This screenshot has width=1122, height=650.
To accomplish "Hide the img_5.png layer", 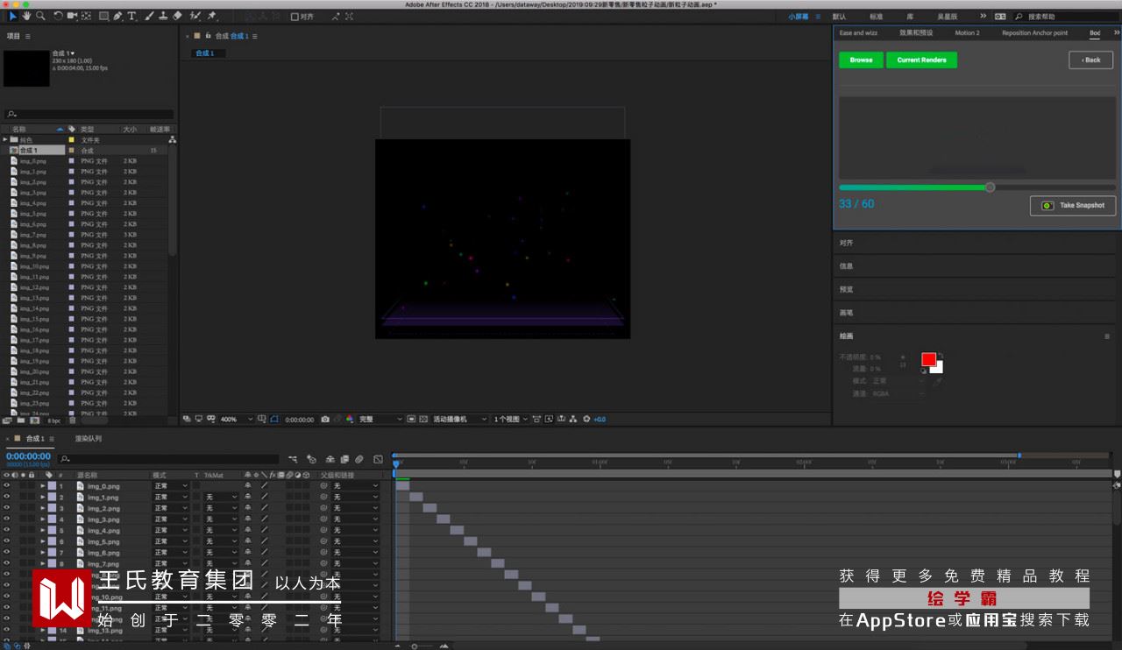I will click(6, 541).
